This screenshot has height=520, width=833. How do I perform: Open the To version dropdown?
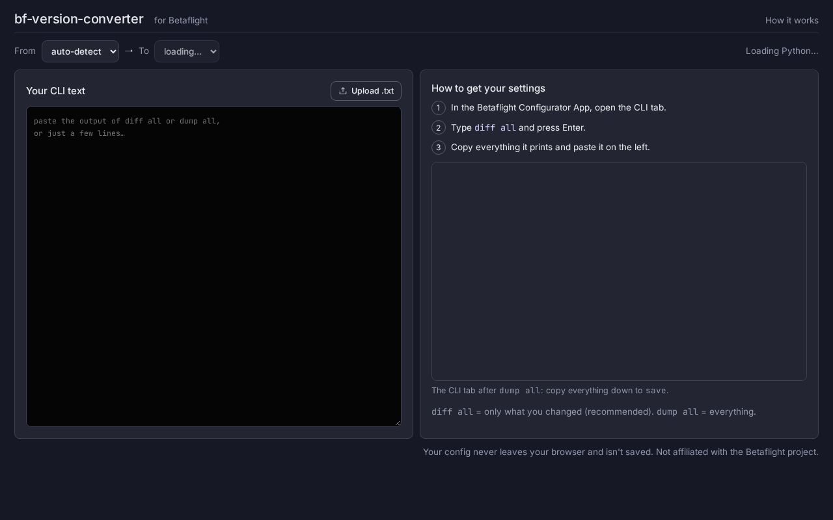coord(187,51)
